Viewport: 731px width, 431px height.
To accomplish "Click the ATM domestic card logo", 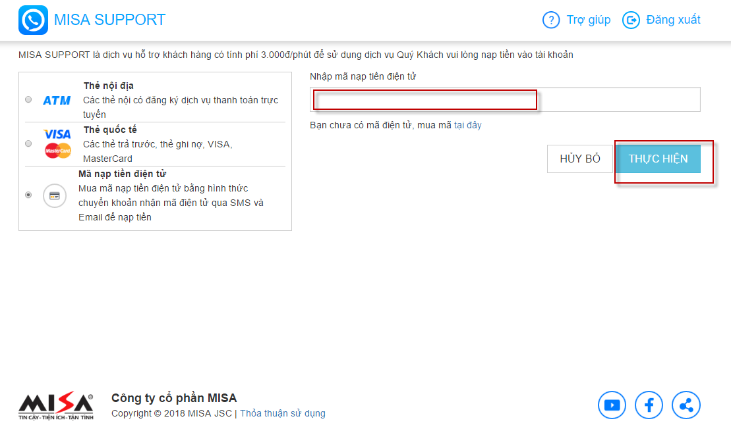I will (x=57, y=100).
